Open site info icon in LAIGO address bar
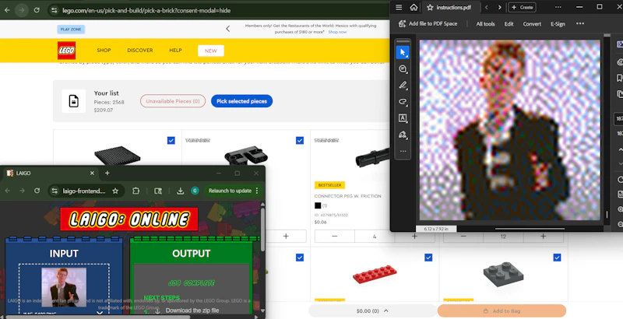This screenshot has height=319, width=623. click(x=55, y=191)
